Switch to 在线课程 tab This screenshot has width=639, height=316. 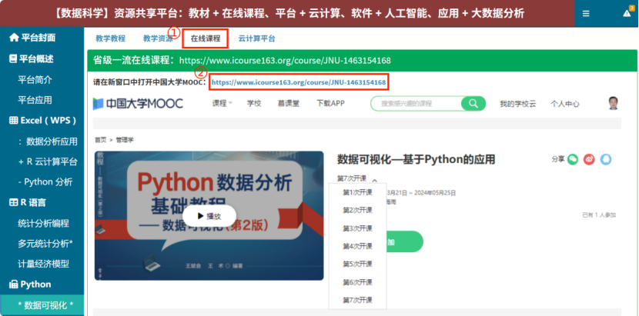[x=206, y=38]
